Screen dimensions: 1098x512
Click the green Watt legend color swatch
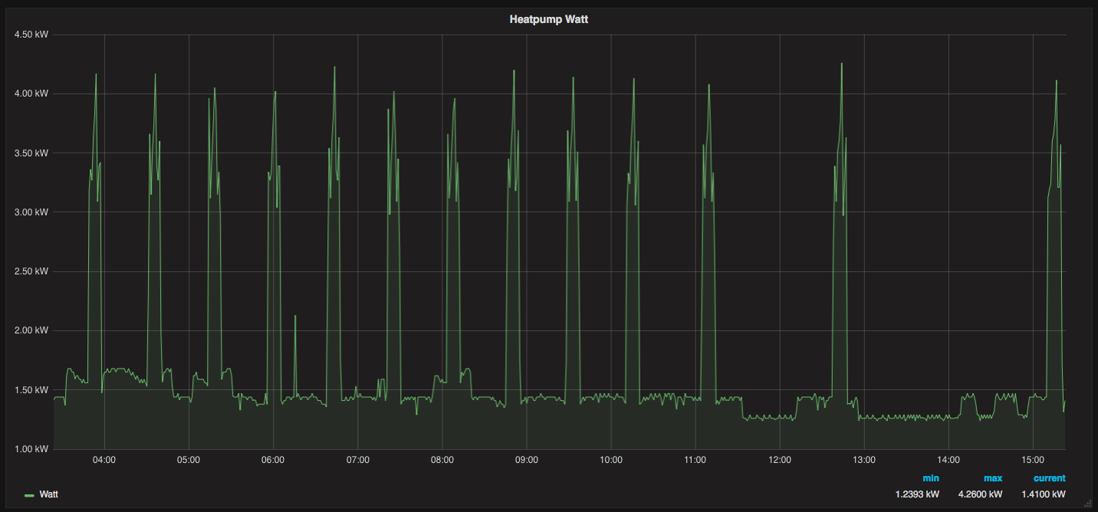29,495
